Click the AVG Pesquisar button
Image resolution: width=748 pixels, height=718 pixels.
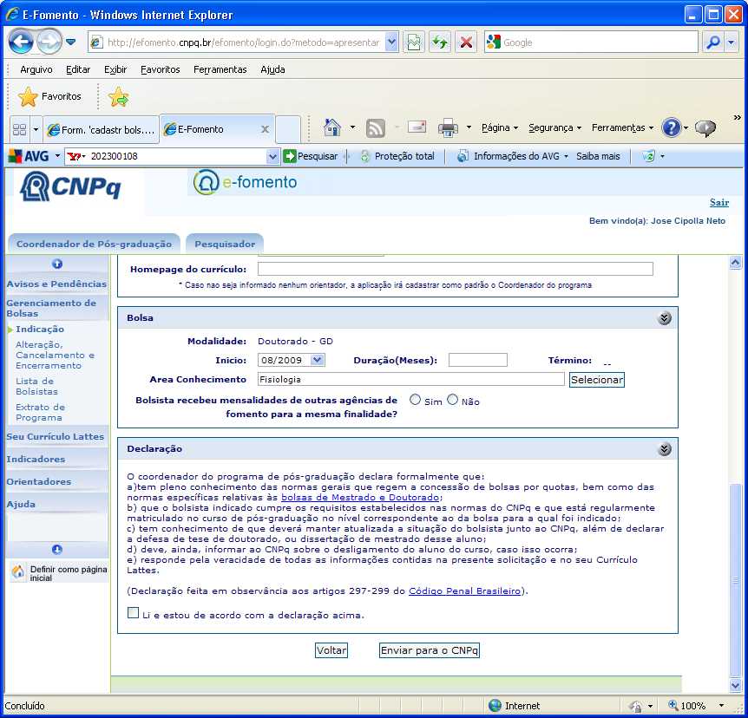point(311,156)
